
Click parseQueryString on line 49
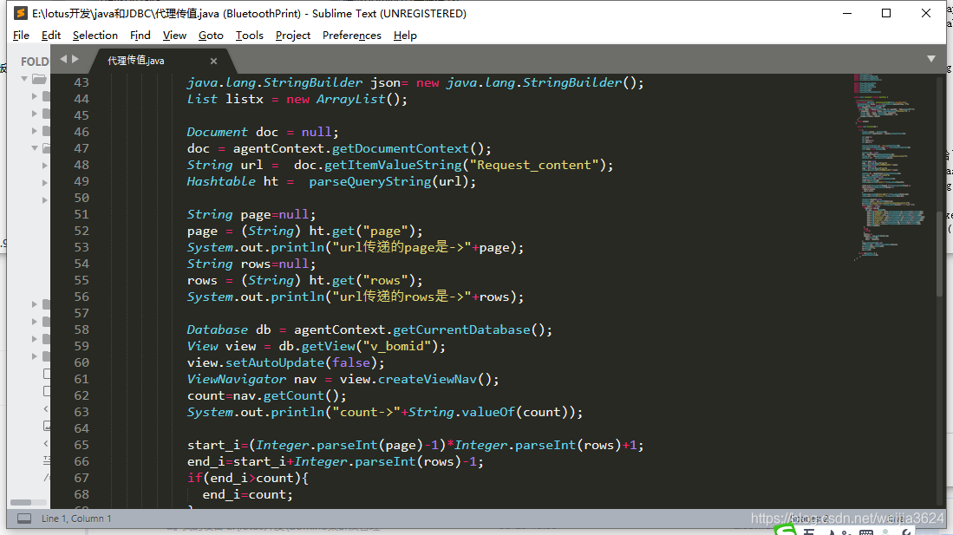point(370,181)
